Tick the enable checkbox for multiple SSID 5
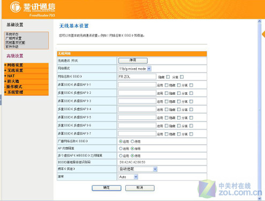 pos(166,118)
